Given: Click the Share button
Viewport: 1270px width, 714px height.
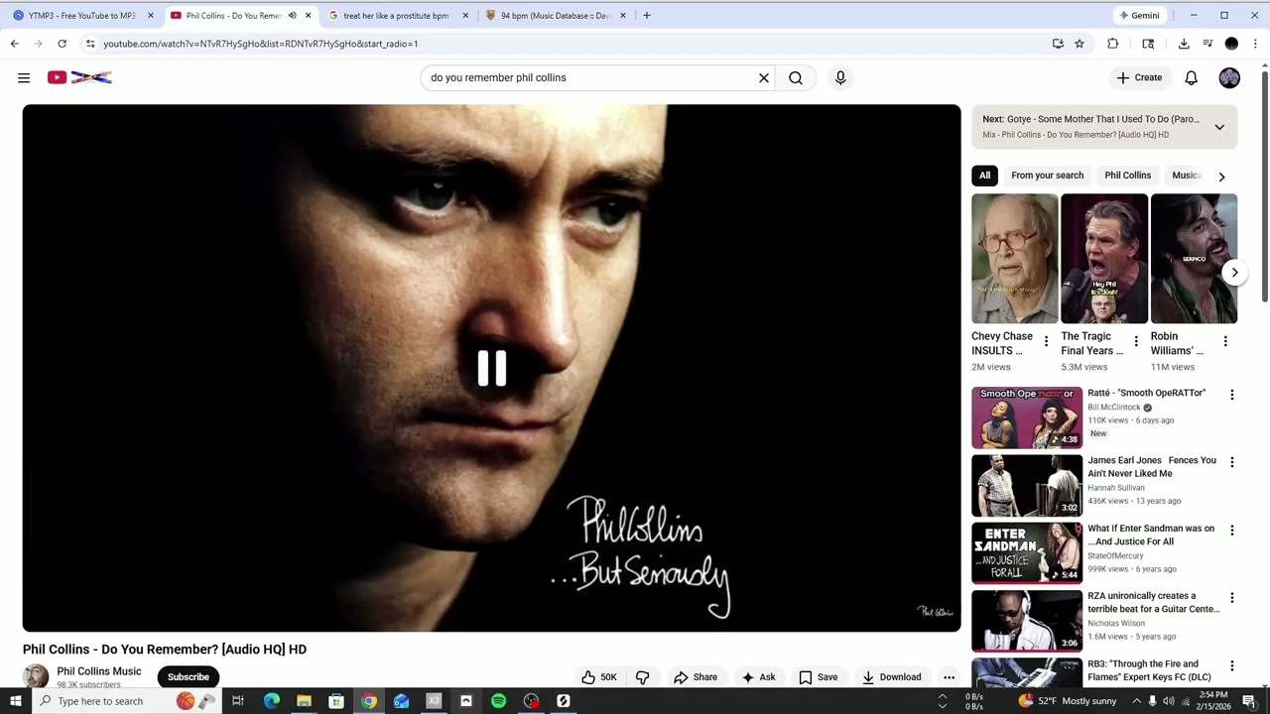Looking at the screenshot, I should point(696,677).
